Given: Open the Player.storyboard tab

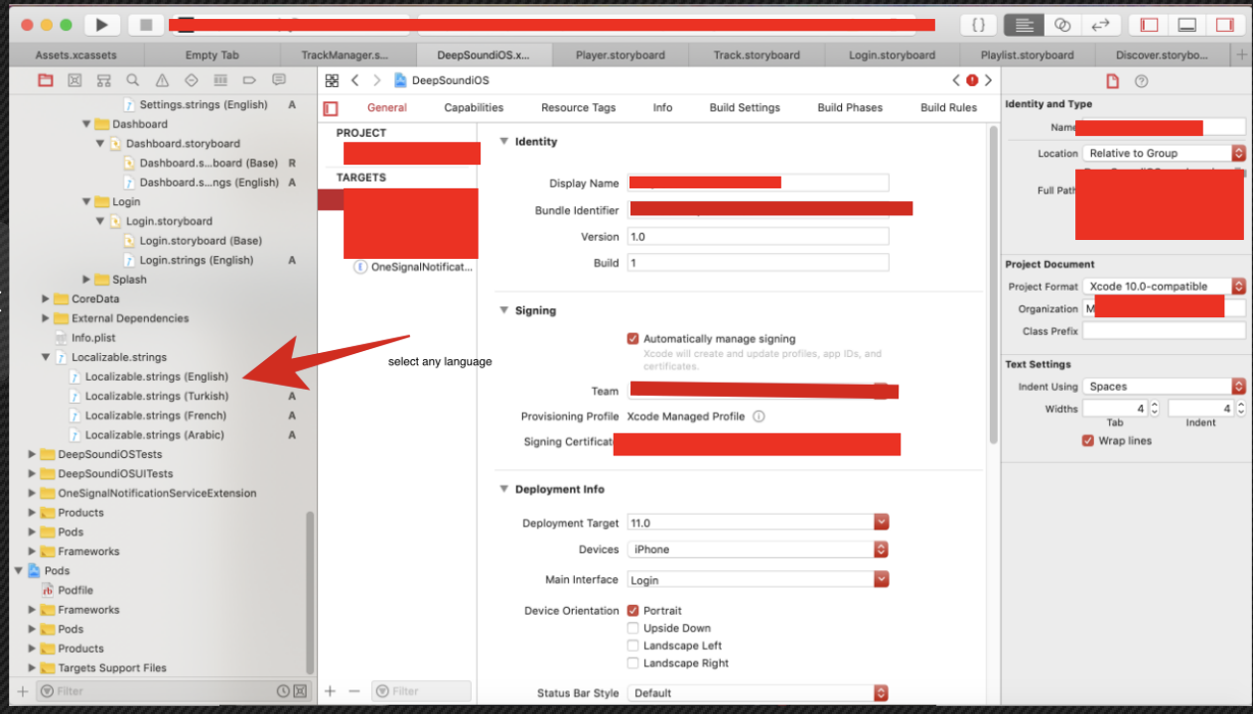Looking at the screenshot, I should [621, 55].
